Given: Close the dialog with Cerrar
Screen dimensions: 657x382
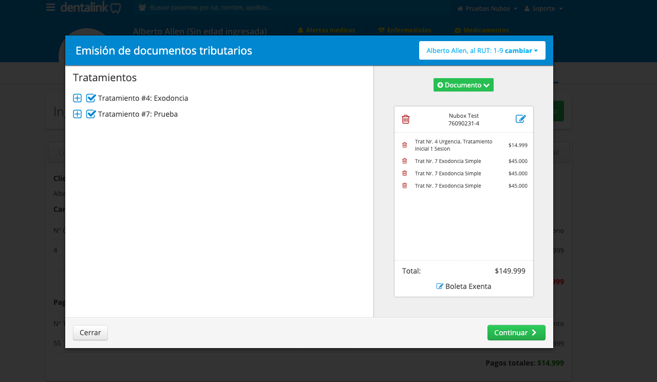Looking at the screenshot, I should coord(90,333).
